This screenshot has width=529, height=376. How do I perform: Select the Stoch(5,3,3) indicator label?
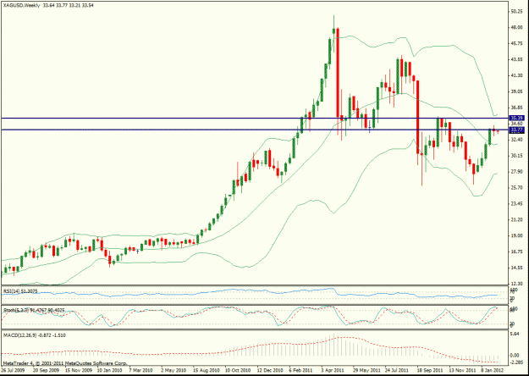[34, 310]
